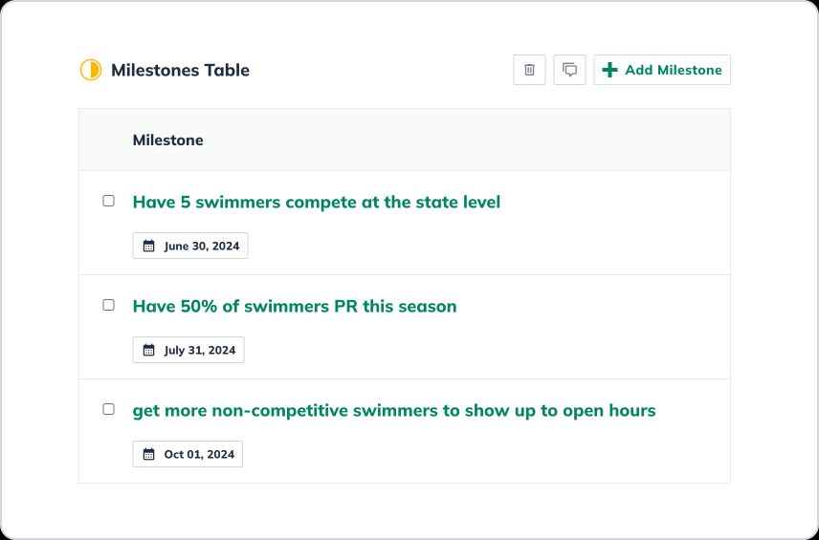The image size is (819, 540).
Task: Click the green plus icon
Action: pyautogui.click(x=609, y=70)
